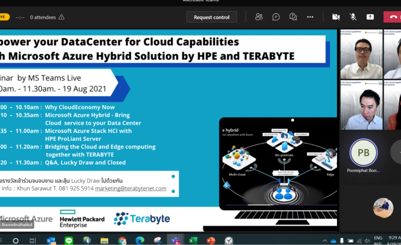The height and width of the screenshot is (245, 401).
Task: Open the shield-shaped app on taskbar
Action: tap(87, 241)
